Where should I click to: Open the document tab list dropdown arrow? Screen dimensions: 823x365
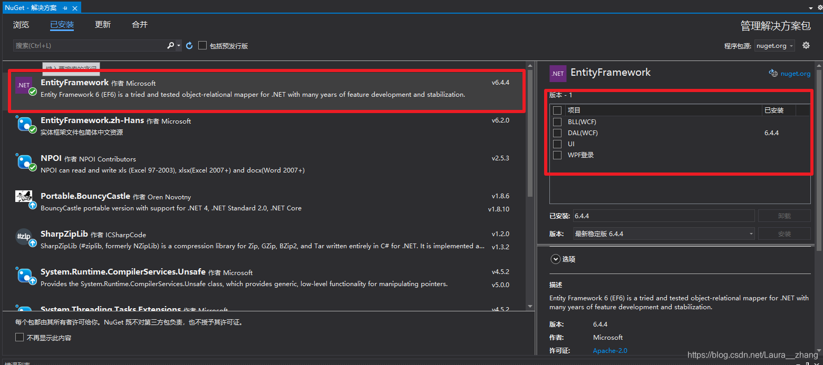[x=811, y=8]
